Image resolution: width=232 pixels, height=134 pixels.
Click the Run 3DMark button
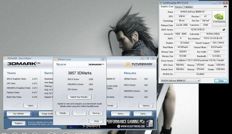coord(19,114)
